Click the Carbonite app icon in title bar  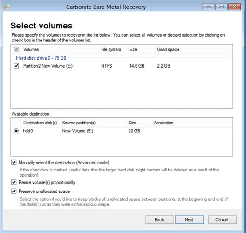click(x=7, y=7)
